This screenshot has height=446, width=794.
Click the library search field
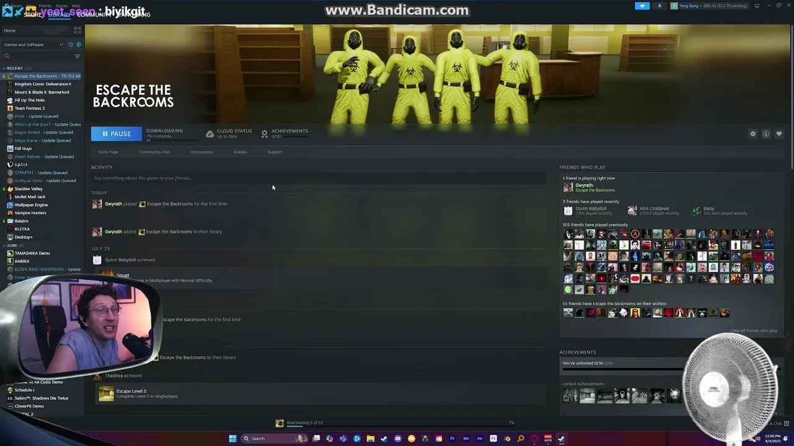pos(37,56)
